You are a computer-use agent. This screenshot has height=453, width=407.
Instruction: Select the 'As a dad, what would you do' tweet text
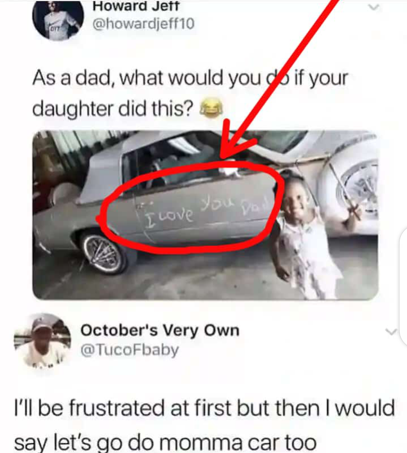190,93
